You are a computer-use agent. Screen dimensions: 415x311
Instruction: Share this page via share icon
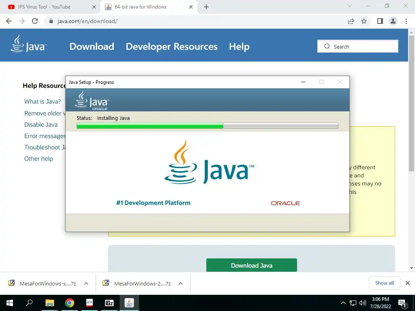351,21
